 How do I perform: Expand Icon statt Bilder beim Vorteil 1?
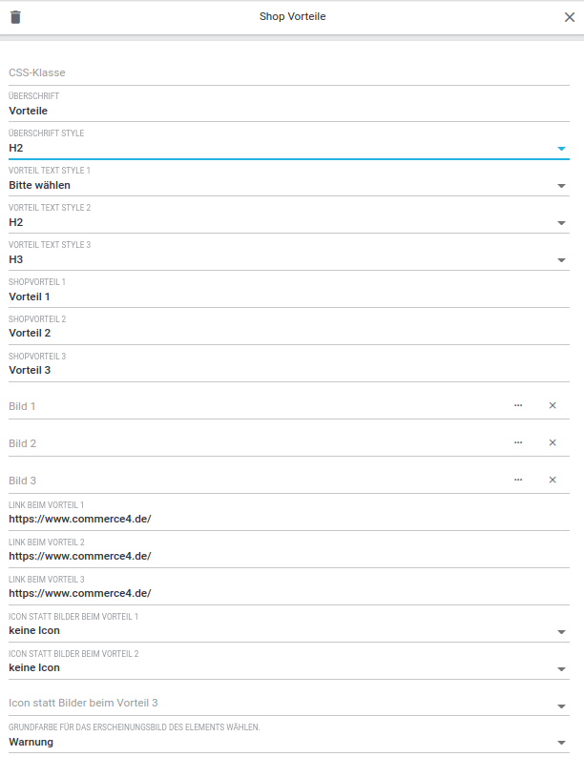[x=561, y=631]
